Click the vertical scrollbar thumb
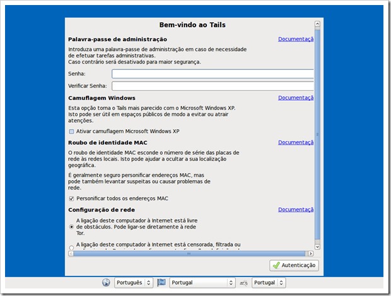Image resolution: width=391 pixels, height=296 pixels. [x=317, y=134]
